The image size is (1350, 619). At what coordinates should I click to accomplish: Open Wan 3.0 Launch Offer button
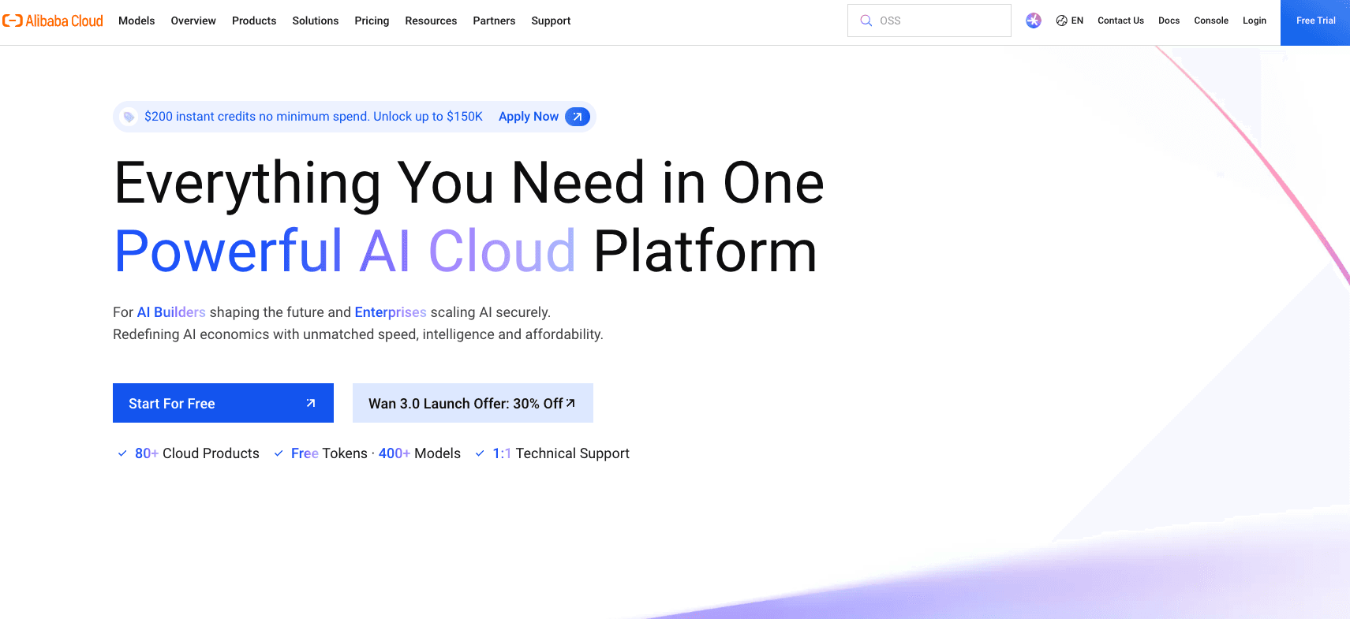(x=473, y=403)
